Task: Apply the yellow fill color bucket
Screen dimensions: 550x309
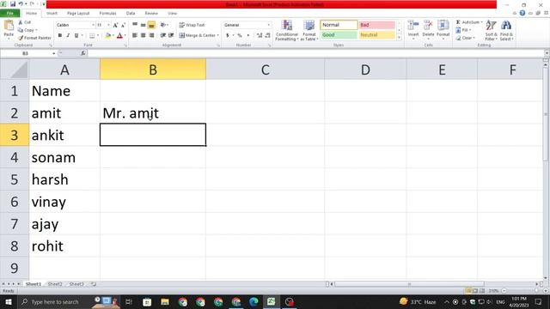Action: pyautogui.click(x=108, y=35)
